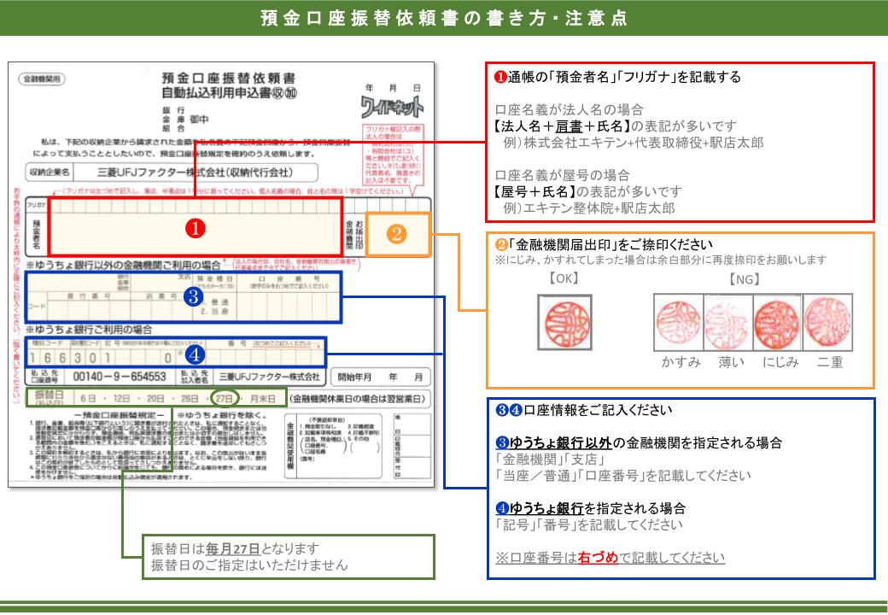The height and width of the screenshot is (615, 888).
Task: Click the 収納企業名 label
Action: coord(50,173)
